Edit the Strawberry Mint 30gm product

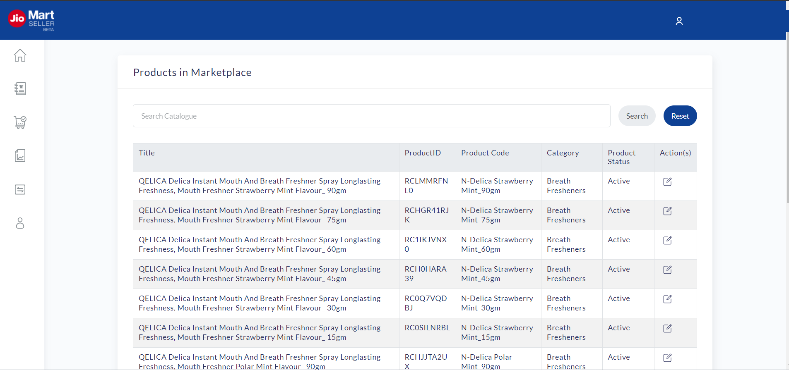click(x=667, y=299)
